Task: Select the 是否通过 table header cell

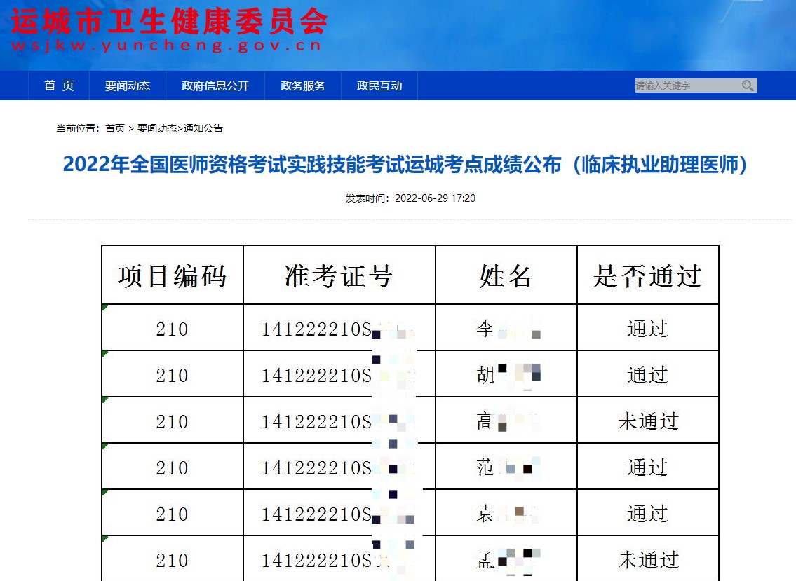Action: point(647,275)
